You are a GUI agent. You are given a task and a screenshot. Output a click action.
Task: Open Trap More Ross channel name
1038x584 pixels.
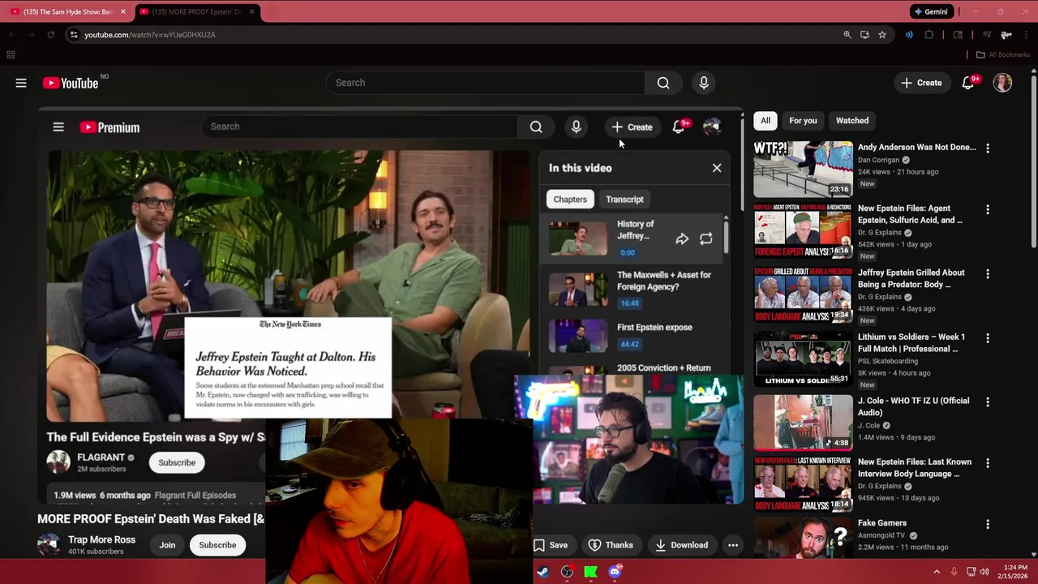101,540
